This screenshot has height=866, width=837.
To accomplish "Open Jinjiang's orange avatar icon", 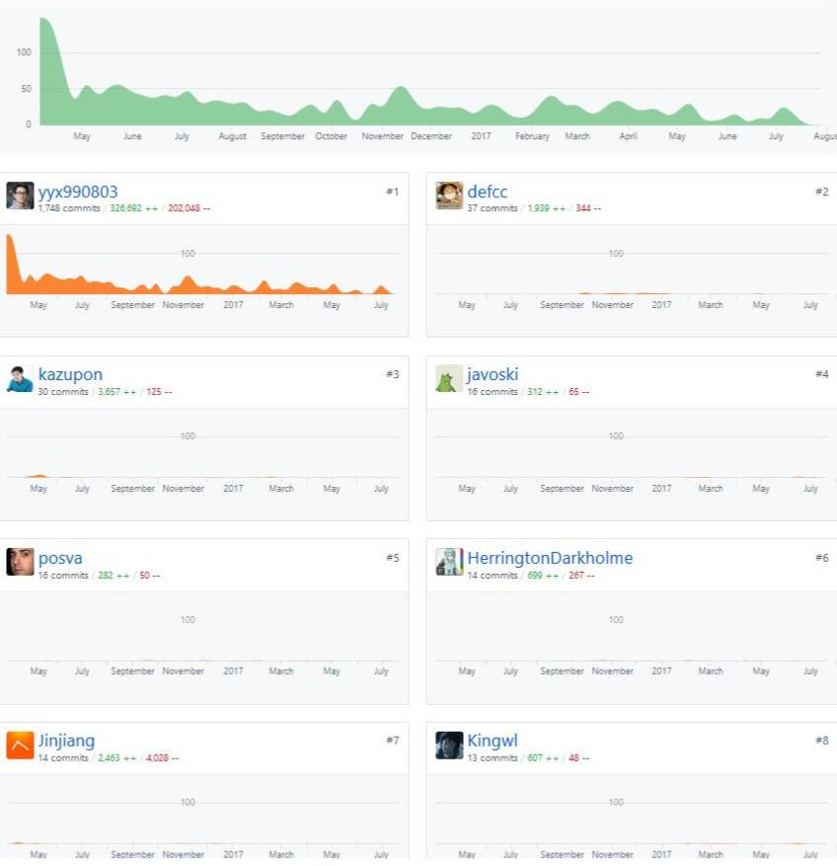I will [x=20, y=746].
